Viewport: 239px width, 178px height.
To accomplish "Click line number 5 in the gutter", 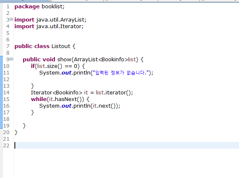I will coord(8,33).
